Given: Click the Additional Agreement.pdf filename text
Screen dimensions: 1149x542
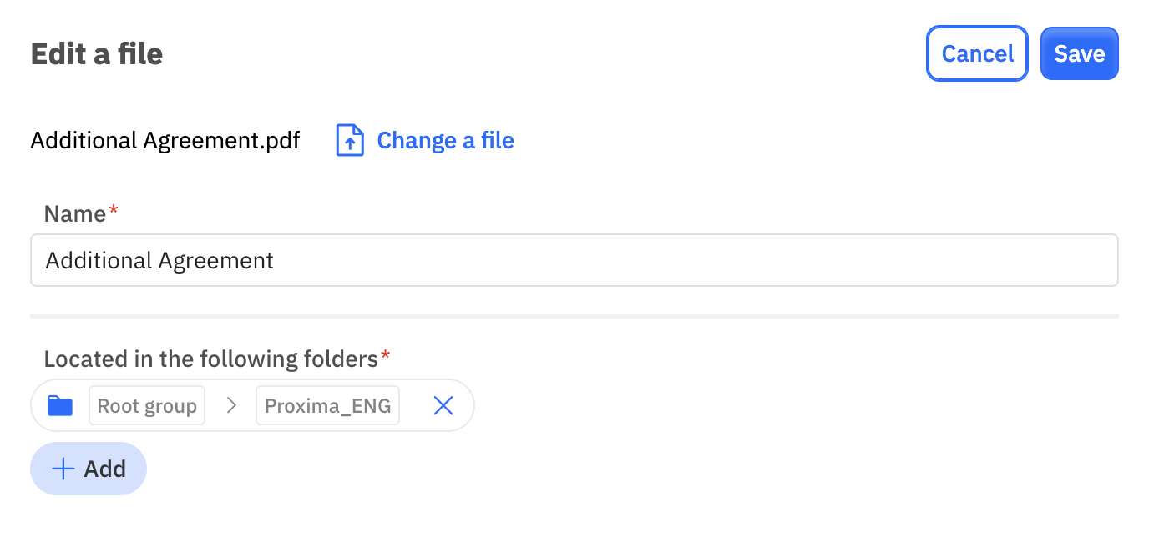Looking at the screenshot, I should (x=165, y=140).
